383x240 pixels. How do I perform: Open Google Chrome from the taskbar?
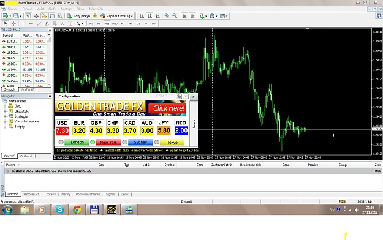click(x=77, y=210)
